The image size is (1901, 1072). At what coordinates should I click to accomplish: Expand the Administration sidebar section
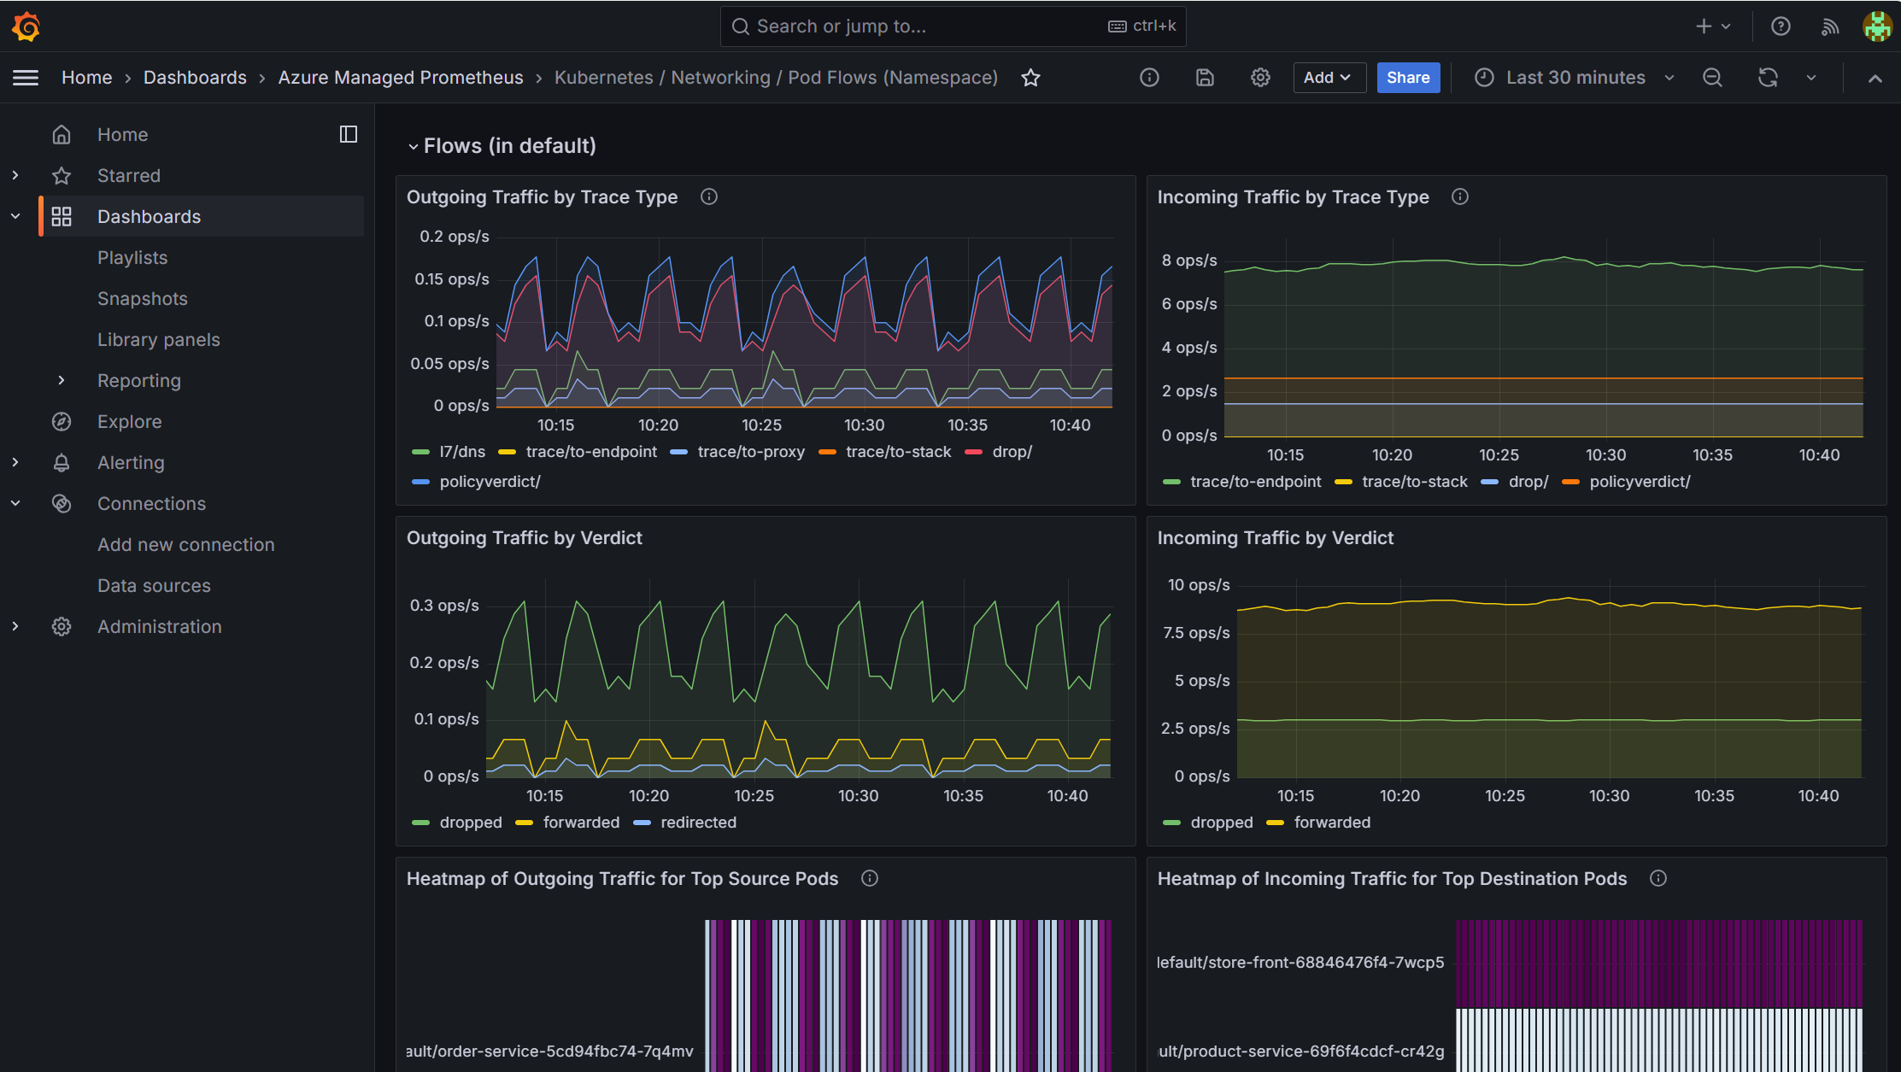(15, 626)
